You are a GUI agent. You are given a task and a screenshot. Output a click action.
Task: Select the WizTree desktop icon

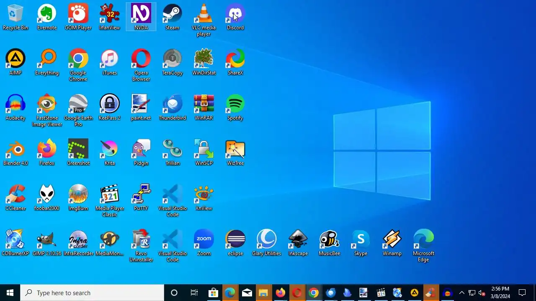[x=235, y=153]
